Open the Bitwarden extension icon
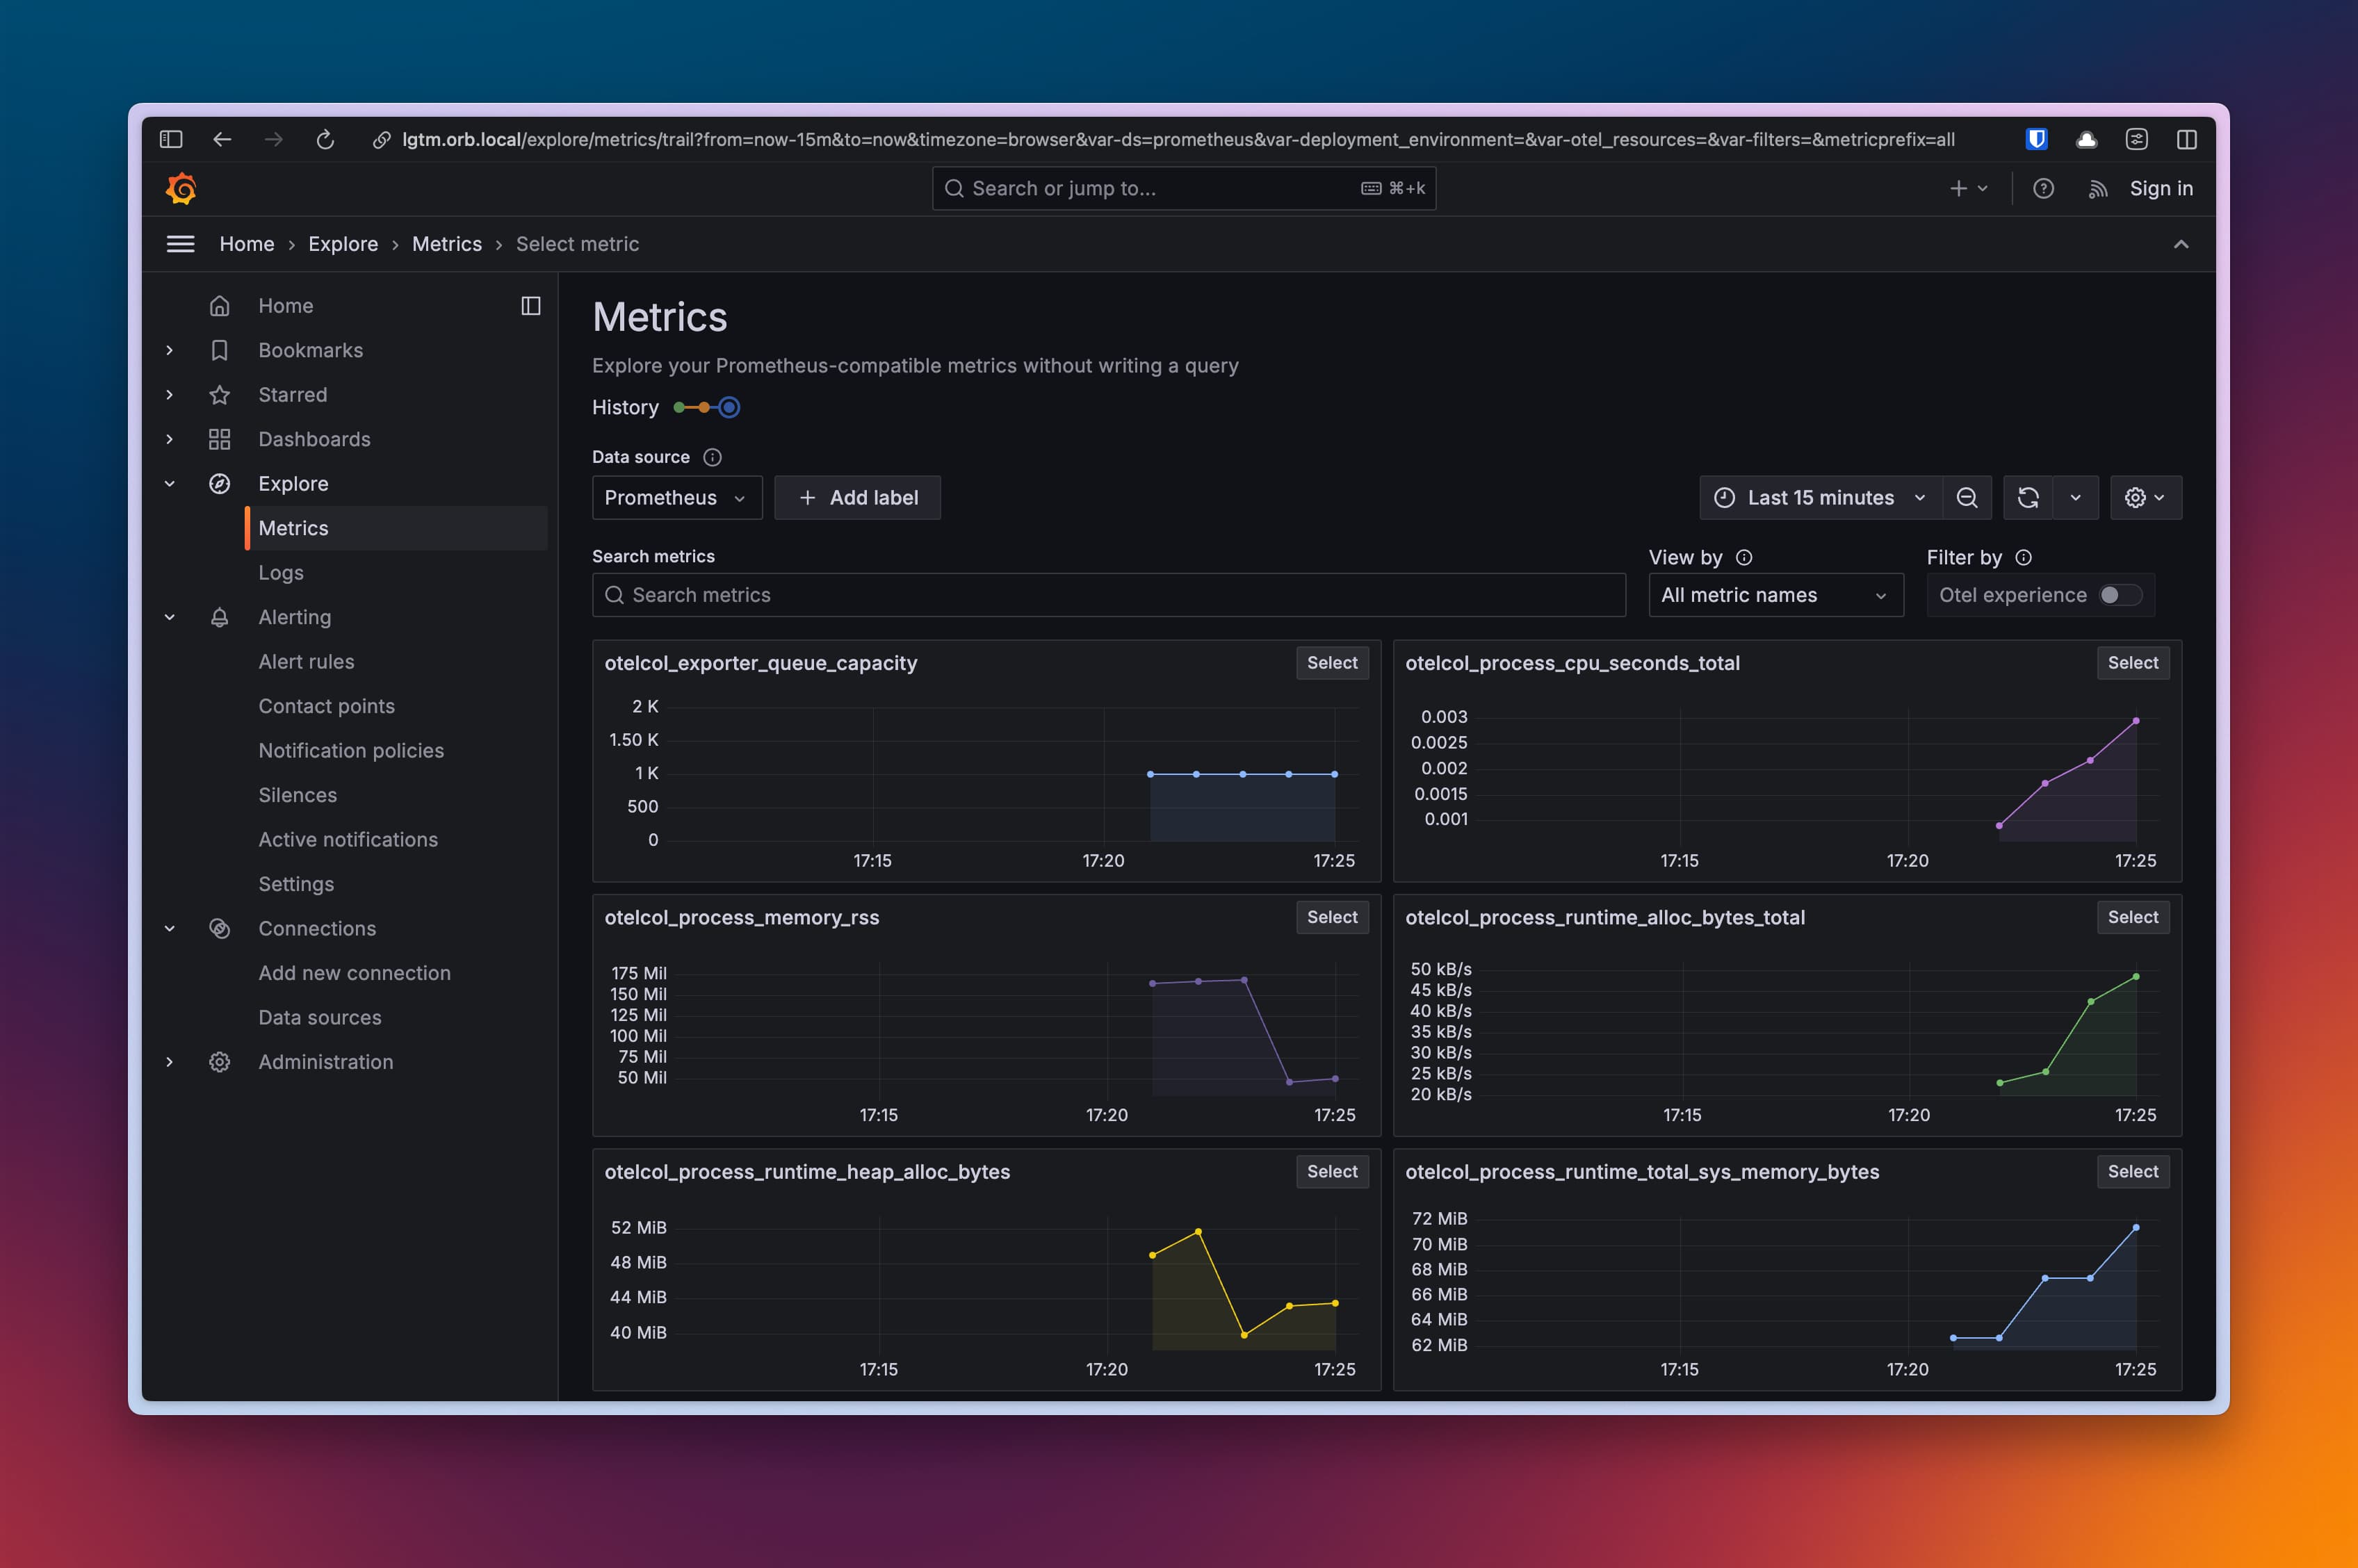The width and height of the screenshot is (2358, 1568). pyautogui.click(x=2036, y=140)
